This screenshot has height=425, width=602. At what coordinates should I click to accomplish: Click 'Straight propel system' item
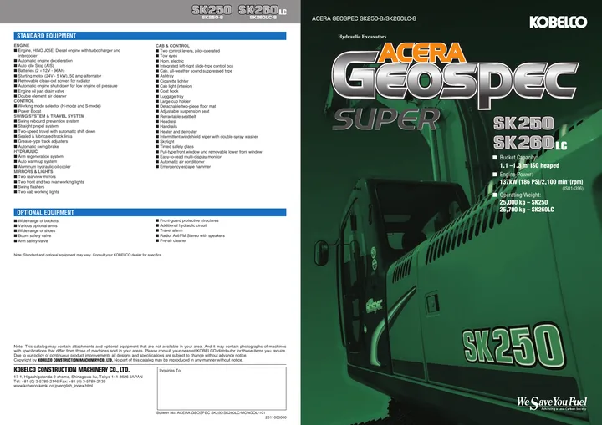coord(38,126)
